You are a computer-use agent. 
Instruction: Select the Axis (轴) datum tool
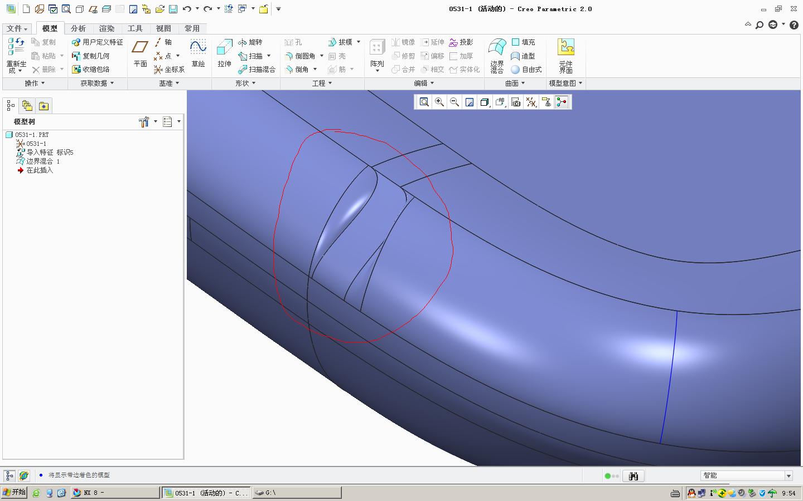click(x=163, y=42)
